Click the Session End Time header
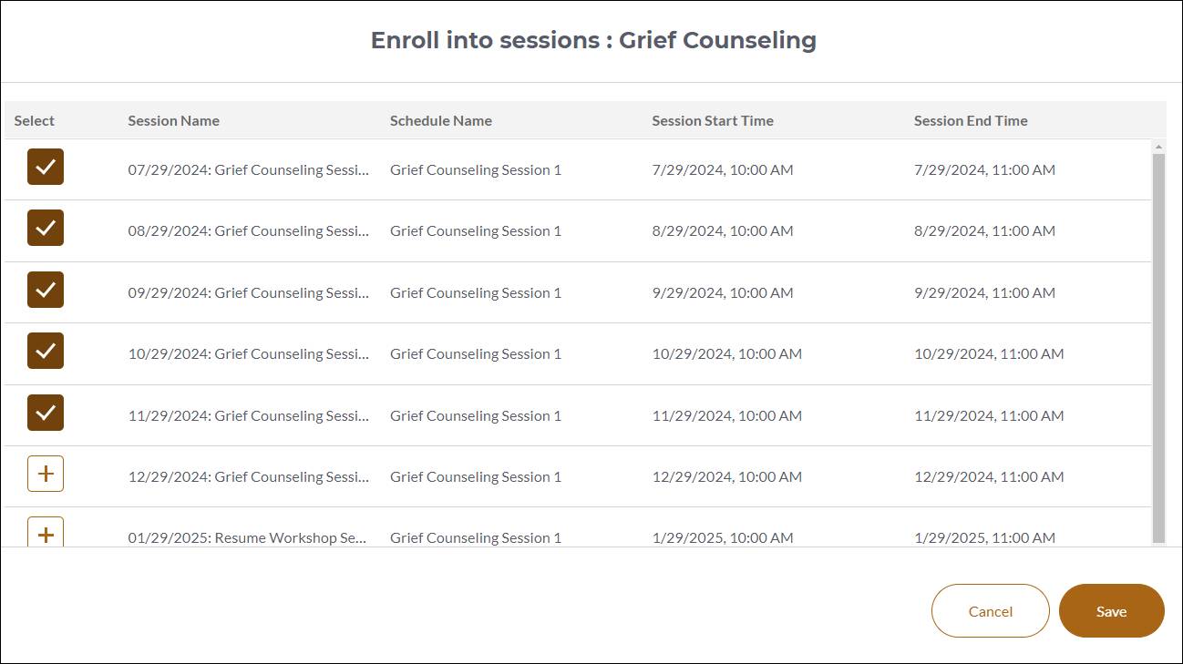 point(970,120)
